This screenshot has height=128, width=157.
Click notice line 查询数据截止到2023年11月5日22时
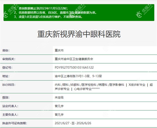tap(43, 8)
